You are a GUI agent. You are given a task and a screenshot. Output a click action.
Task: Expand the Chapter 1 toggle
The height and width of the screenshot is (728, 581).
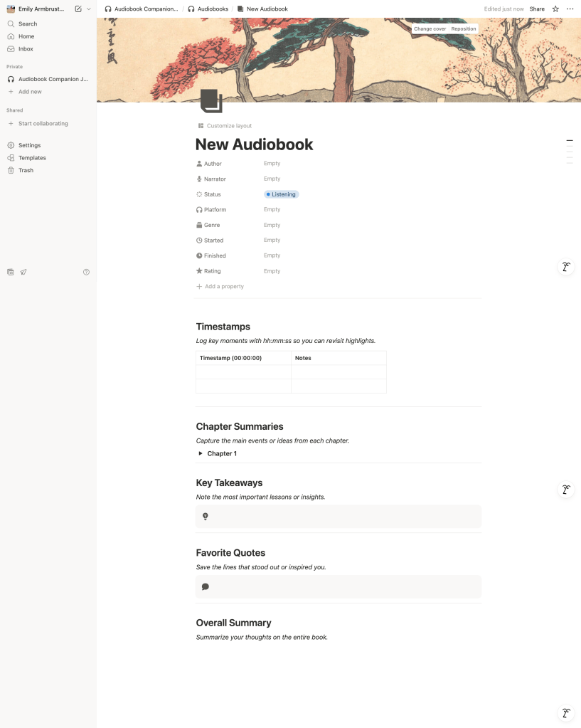(201, 453)
